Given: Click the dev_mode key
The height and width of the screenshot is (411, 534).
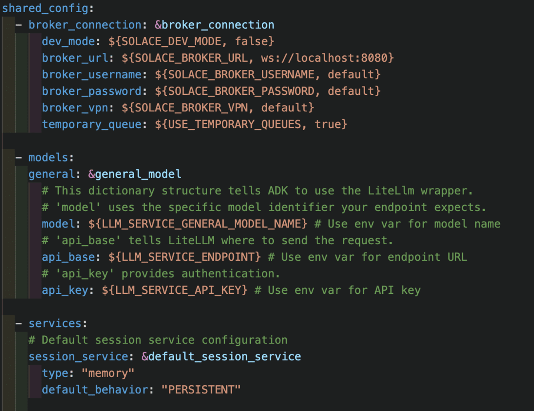Looking at the screenshot, I should click(69, 41).
